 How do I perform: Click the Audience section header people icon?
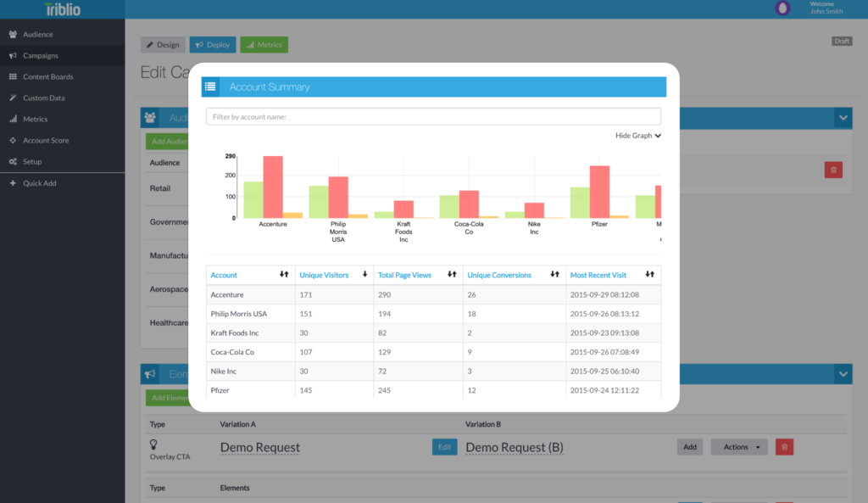pos(150,118)
